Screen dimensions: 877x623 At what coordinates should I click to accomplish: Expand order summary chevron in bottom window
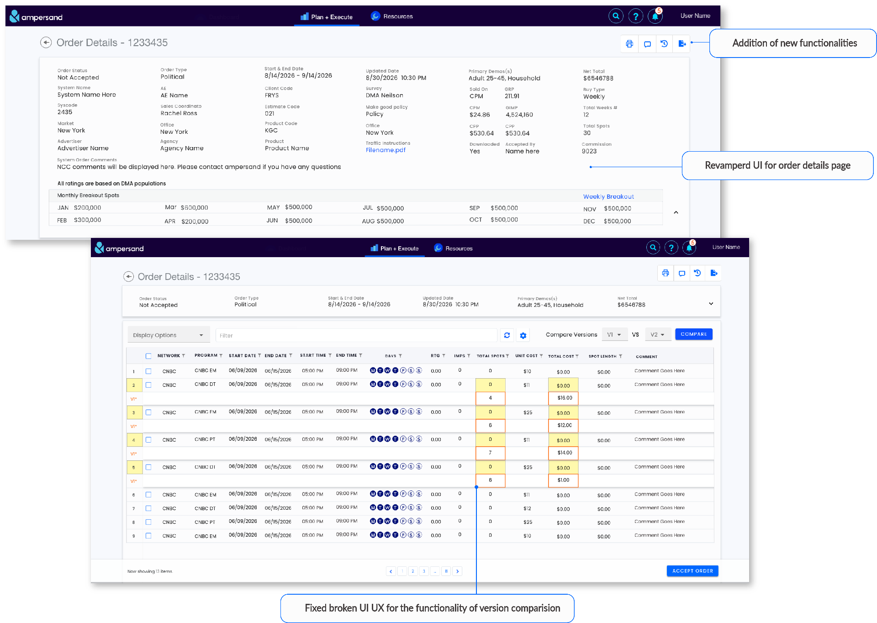tap(711, 304)
